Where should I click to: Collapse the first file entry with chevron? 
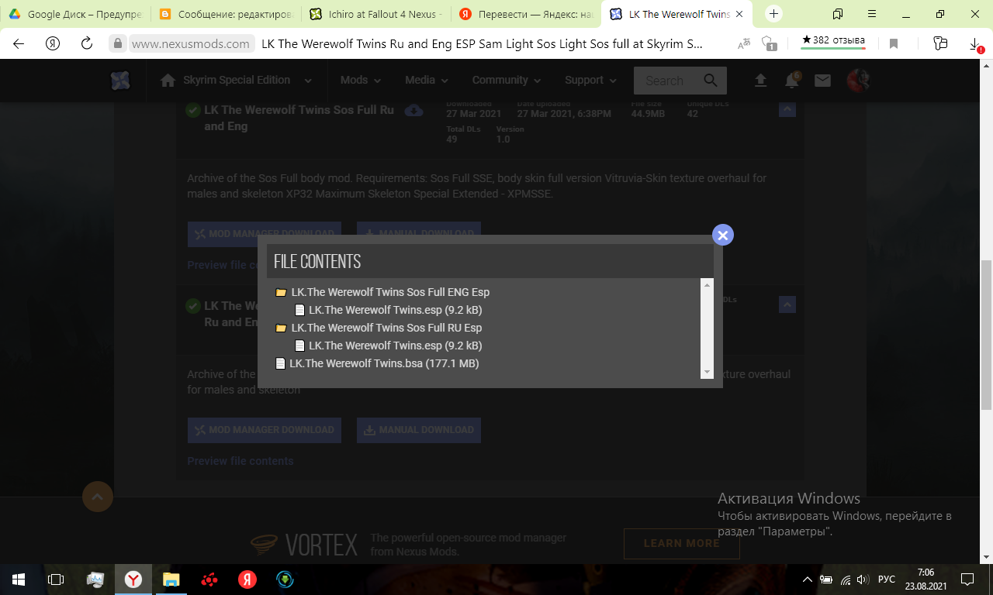tap(787, 110)
